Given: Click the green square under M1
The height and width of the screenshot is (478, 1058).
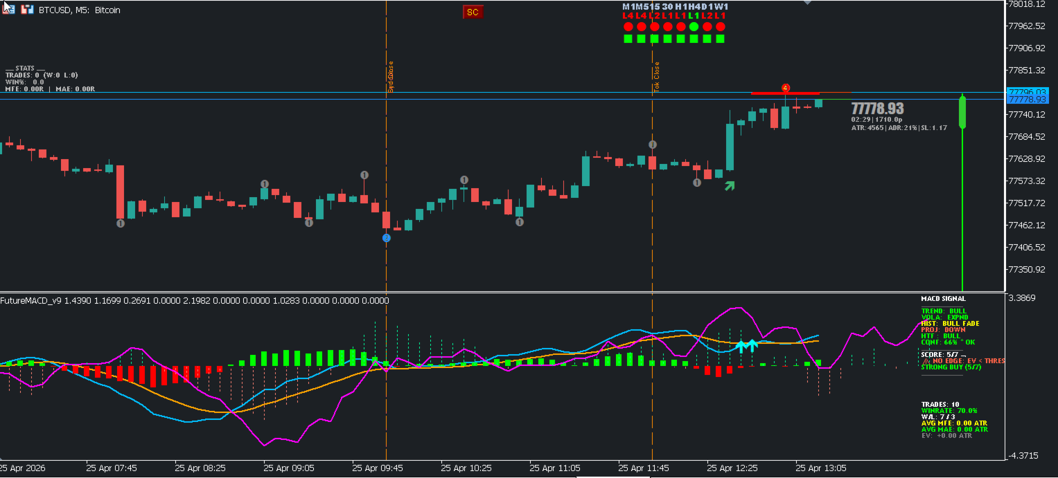Looking at the screenshot, I should coord(628,39).
